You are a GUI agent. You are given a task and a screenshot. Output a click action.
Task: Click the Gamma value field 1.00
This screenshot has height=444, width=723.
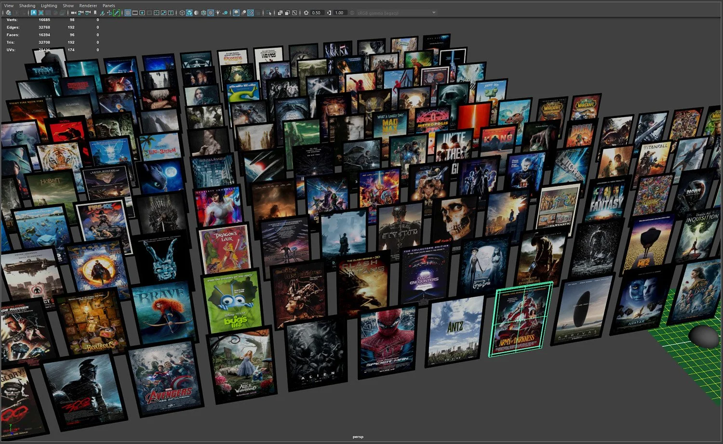340,13
